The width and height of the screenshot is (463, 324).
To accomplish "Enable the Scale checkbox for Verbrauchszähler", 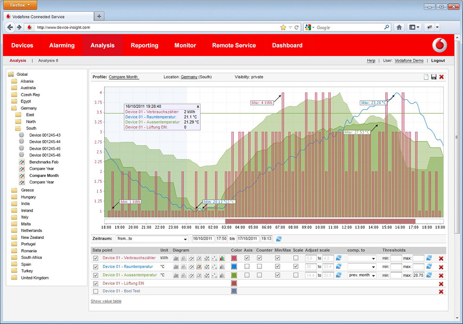I will tap(295, 258).
